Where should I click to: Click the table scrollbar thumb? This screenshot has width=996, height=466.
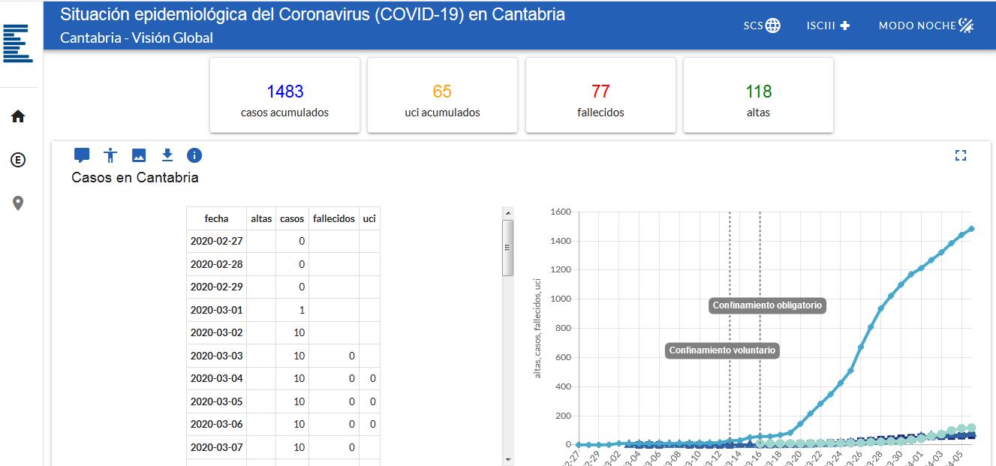click(507, 248)
